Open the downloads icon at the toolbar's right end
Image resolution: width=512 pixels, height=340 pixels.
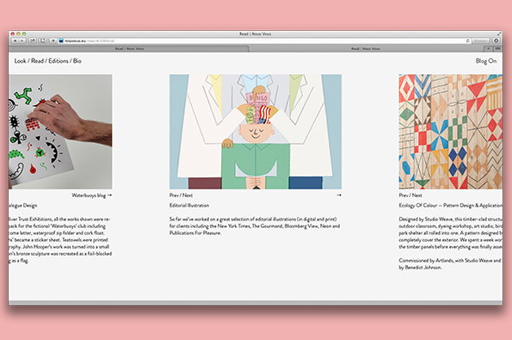(497, 40)
